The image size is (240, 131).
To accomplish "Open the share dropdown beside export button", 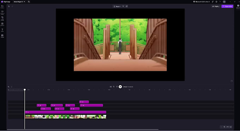I will [x=216, y=6].
